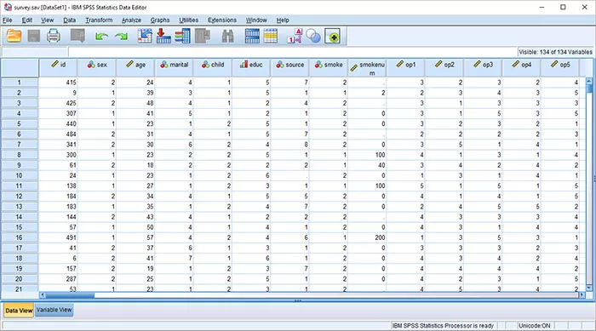This screenshot has height=331, width=596.
Task: Print the data using the printer icon
Action: [x=53, y=36]
